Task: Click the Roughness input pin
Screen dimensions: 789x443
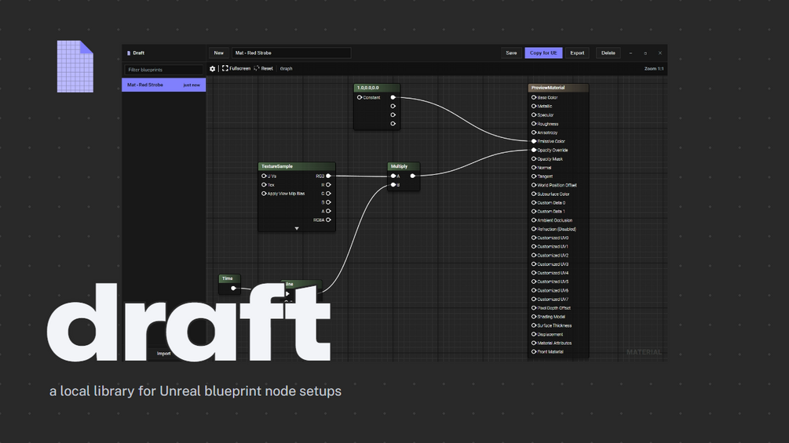Action: point(534,124)
